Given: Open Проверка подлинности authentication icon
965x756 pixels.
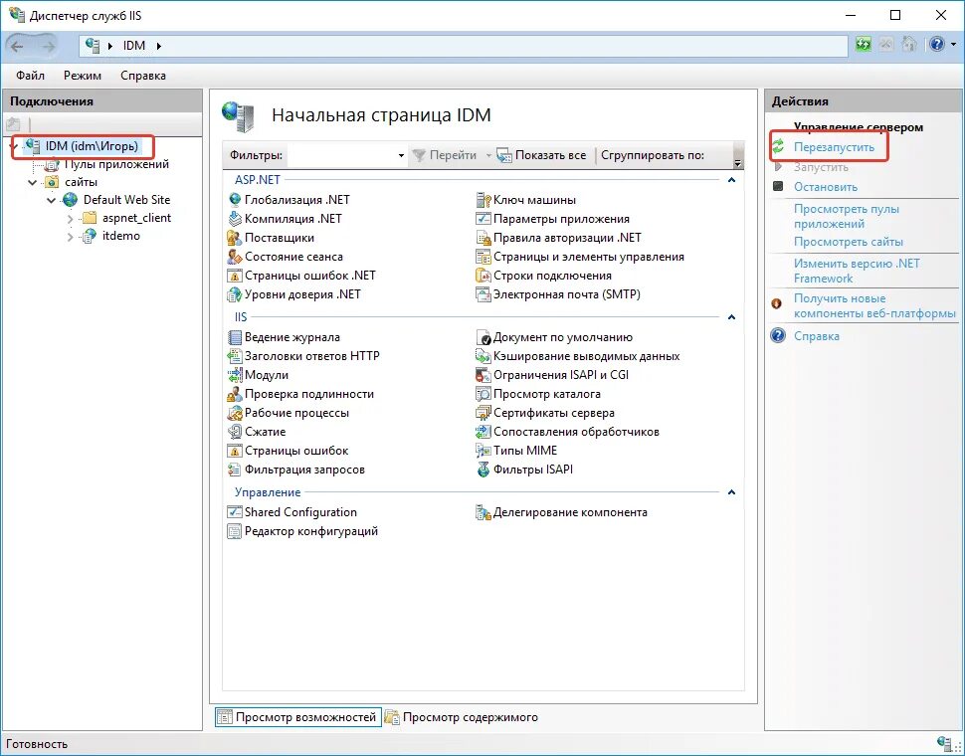Looking at the screenshot, I should tap(235, 394).
